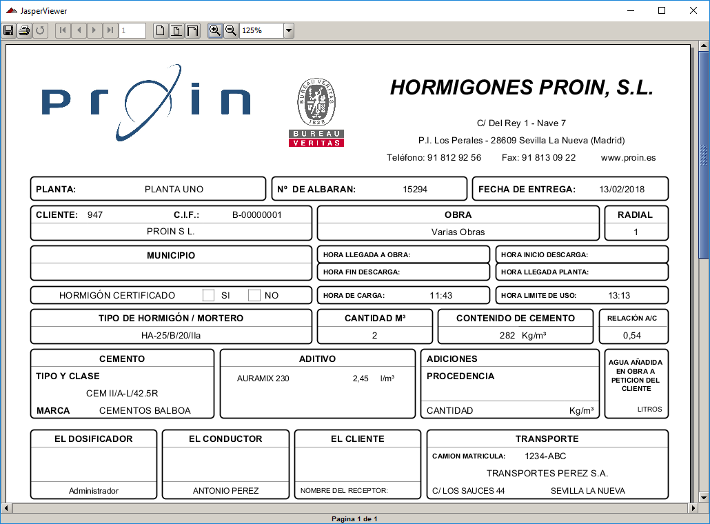Print the document using the printer icon
This screenshot has width=710, height=524.
click(24, 30)
